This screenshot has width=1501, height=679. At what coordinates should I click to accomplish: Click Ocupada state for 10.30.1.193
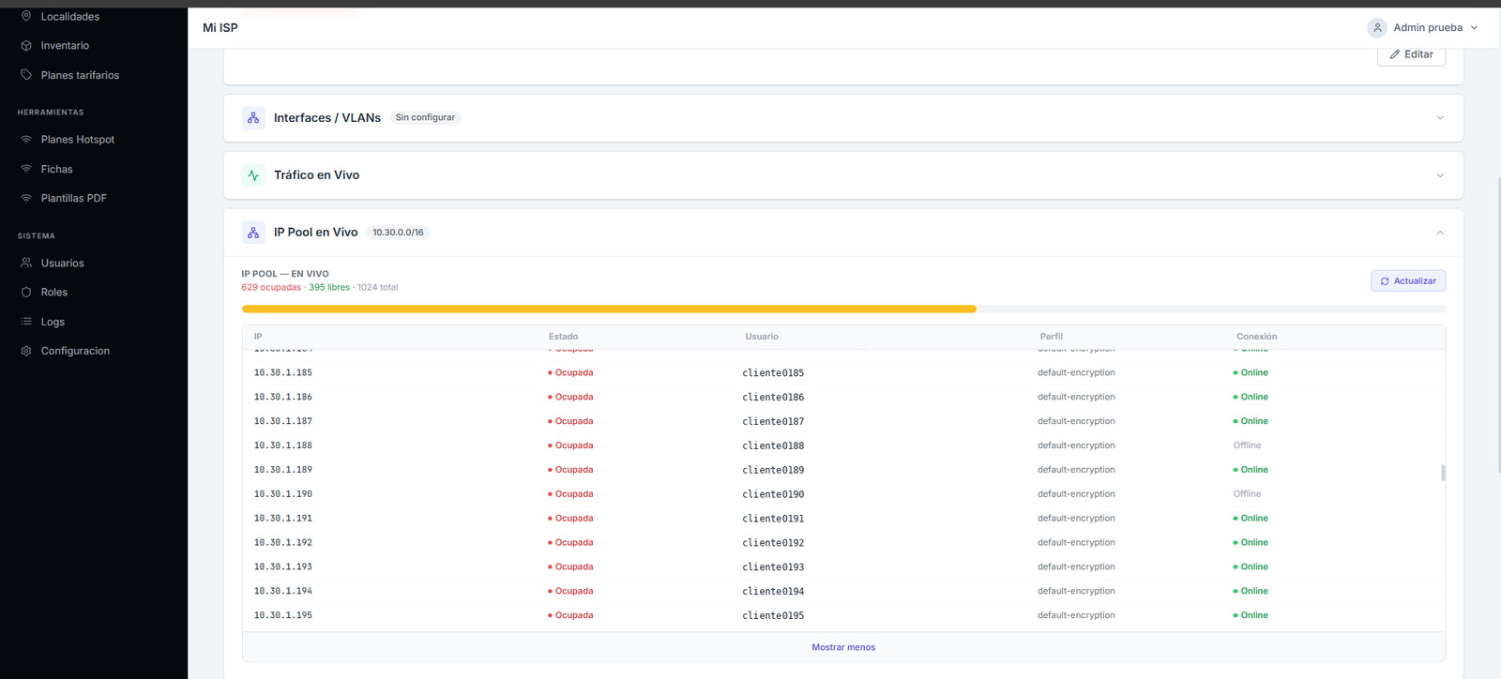pos(570,567)
